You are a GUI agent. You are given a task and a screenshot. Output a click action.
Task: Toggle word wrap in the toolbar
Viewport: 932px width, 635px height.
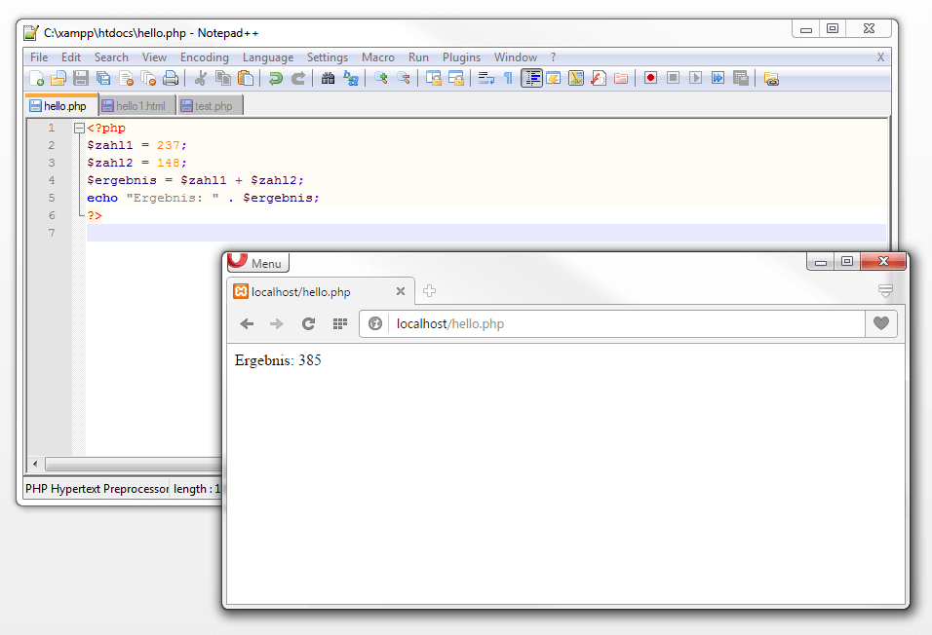click(x=486, y=78)
